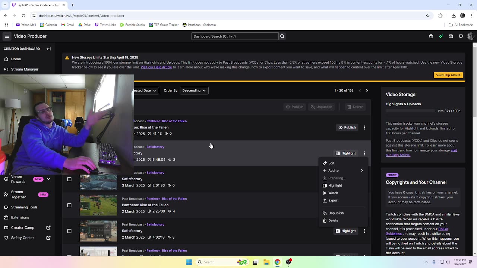The image size is (477, 268).
Task: Click the Satisfactory category link on 2:01:36 row
Action: coord(155,173)
